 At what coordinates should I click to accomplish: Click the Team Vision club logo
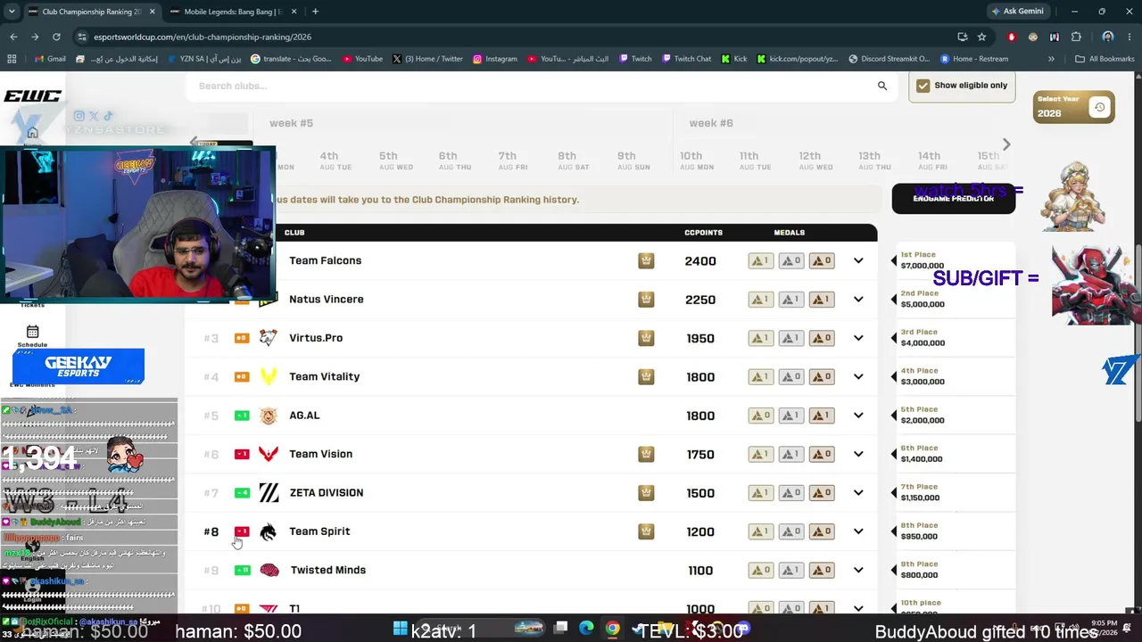click(268, 454)
